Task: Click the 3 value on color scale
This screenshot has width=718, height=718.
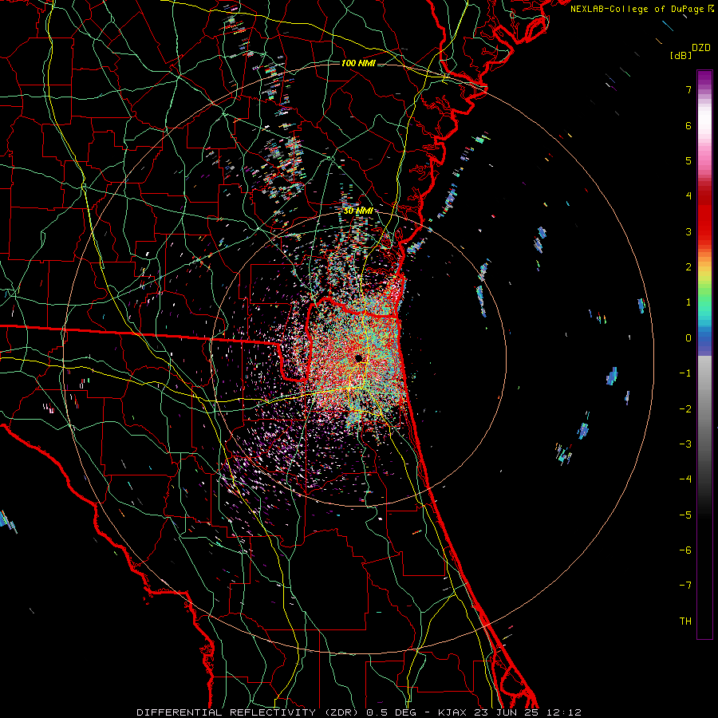Action: pos(688,231)
